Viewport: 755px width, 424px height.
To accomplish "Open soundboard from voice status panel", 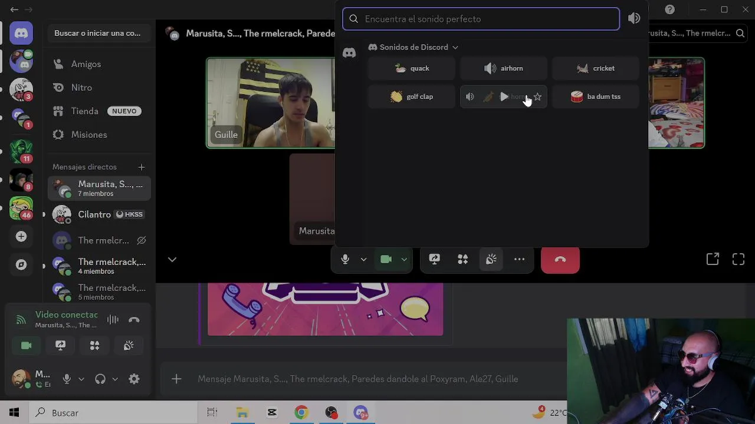I will (129, 346).
